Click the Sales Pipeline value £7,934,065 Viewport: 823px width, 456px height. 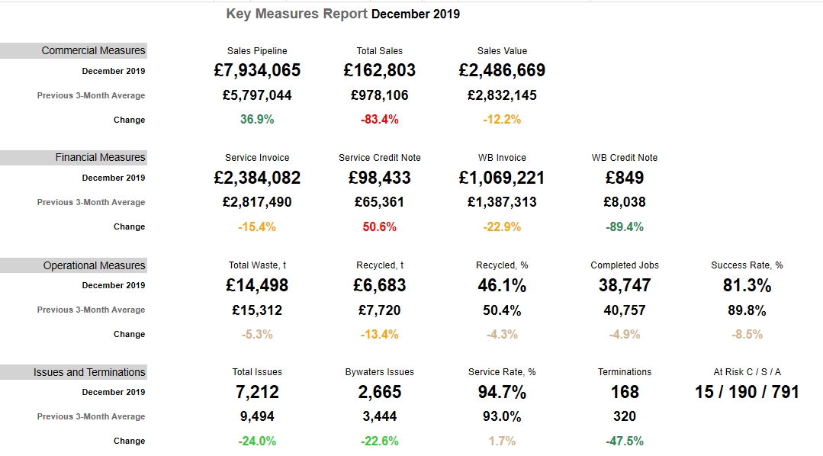pyautogui.click(x=257, y=71)
